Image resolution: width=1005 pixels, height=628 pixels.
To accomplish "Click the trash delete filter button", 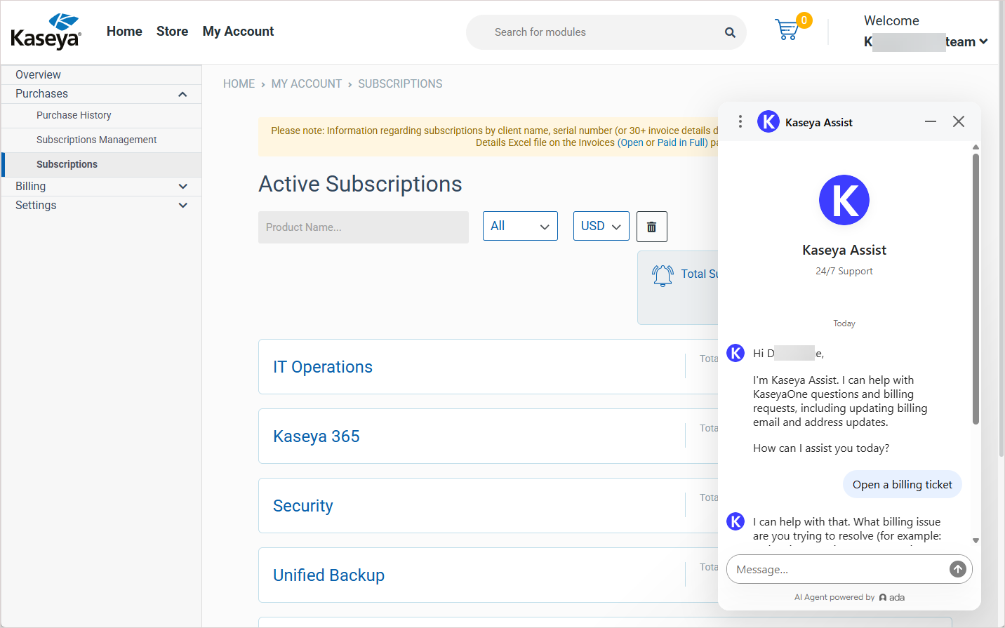I will pos(651,227).
